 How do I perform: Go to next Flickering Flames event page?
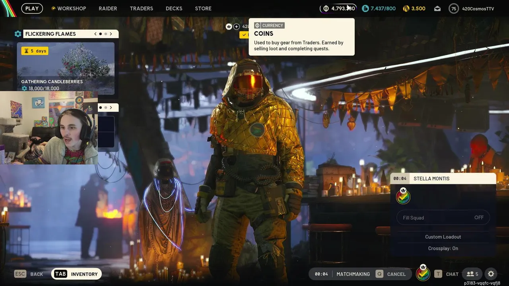[111, 34]
